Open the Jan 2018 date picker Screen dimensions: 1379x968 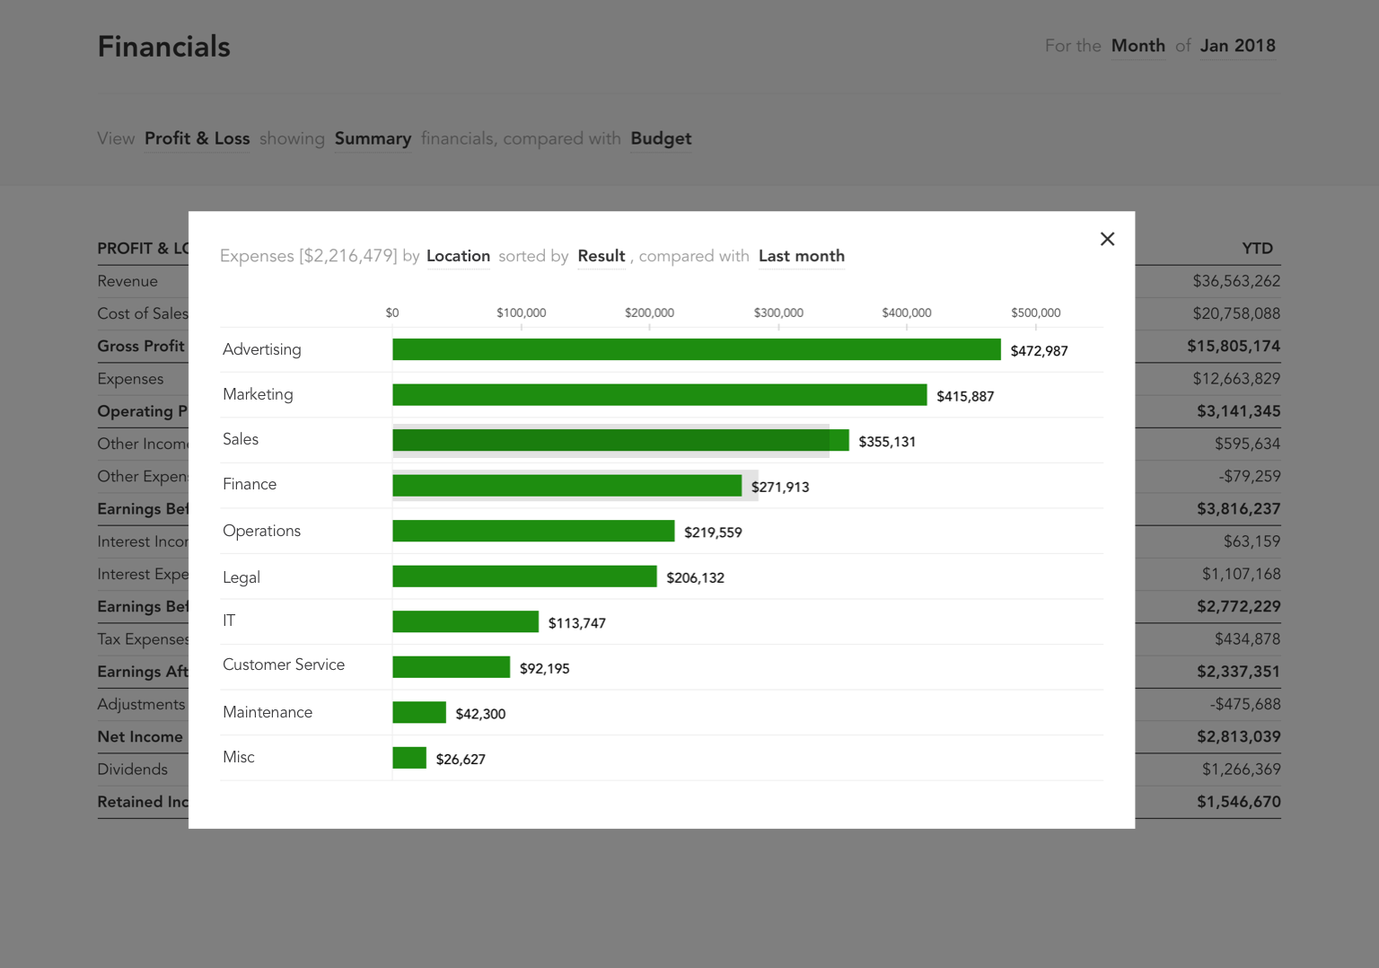point(1237,46)
